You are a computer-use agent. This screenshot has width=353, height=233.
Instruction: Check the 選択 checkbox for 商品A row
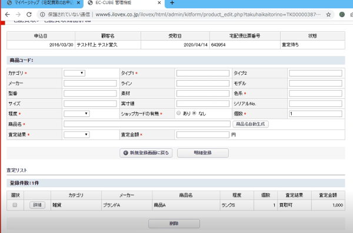pyautogui.click(x=15, y=205)
